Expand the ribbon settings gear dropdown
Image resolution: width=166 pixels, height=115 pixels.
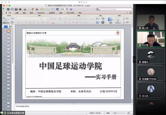point(131,13)
